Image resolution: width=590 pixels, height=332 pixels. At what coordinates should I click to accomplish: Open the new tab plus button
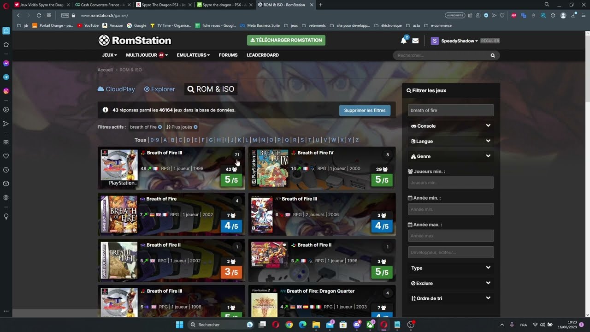[321, 5]
